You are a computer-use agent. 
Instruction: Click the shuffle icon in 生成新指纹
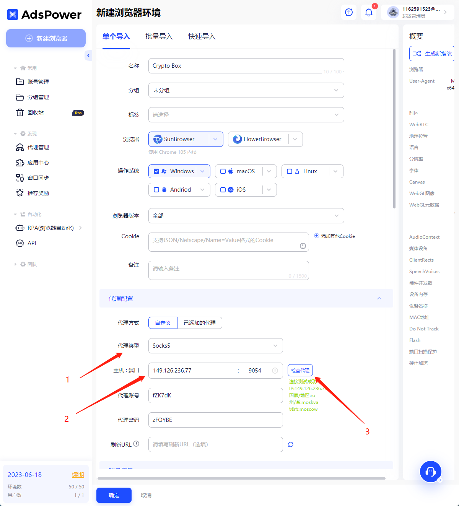coord(417,54)
